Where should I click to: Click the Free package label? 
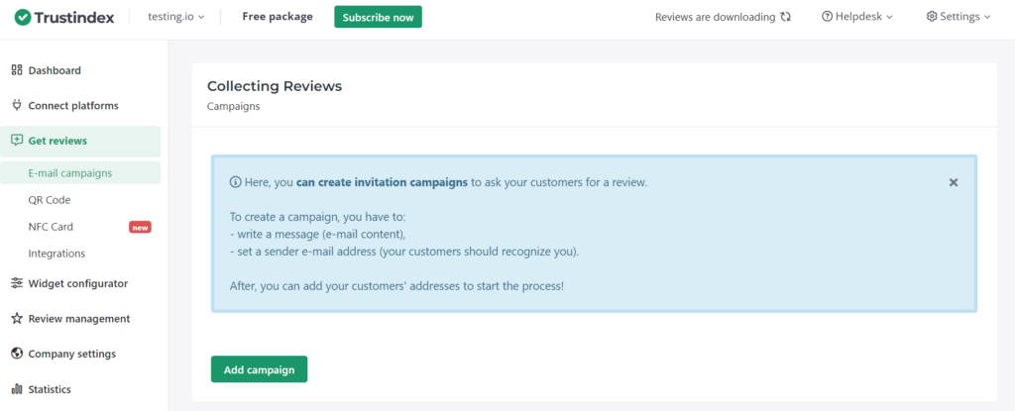pos(278,17)
